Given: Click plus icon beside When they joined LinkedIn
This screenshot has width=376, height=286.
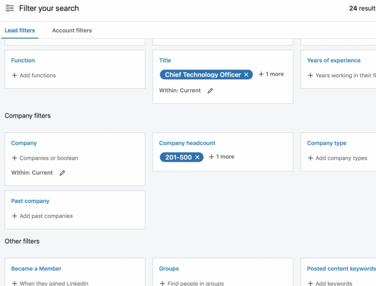Looking at the screenshot, I should pyautogui.click(x=14, y=284).
